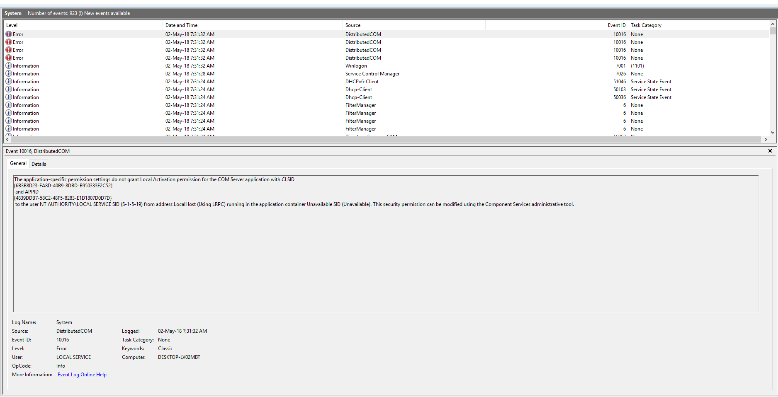Click the LOCAL SERVICE user value
The width and height of the screenshot is (778, 397).
pyautogui.click(x=73, y=357)
